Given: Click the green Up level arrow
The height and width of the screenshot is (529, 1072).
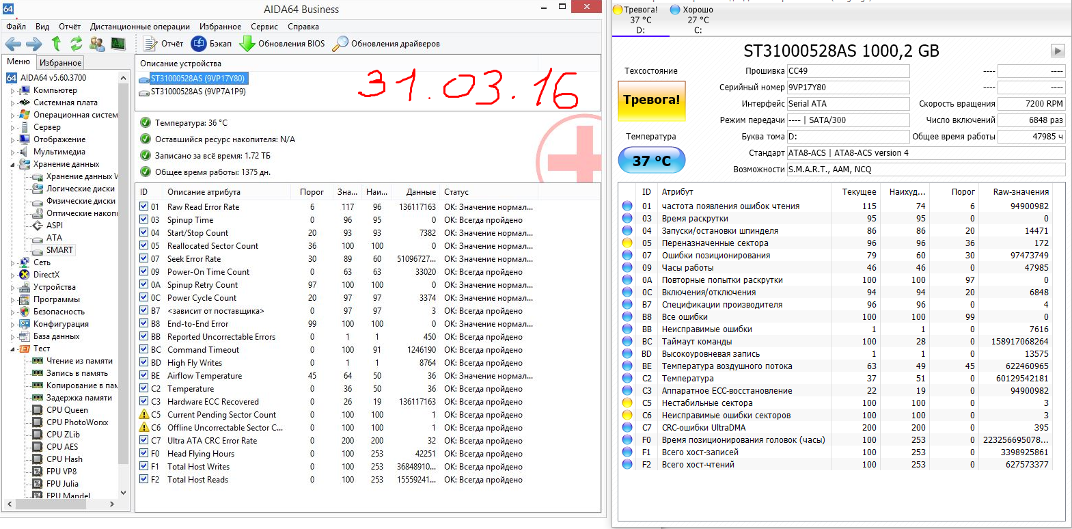Looking at the screenshot, I should click(x=56, y=44).
